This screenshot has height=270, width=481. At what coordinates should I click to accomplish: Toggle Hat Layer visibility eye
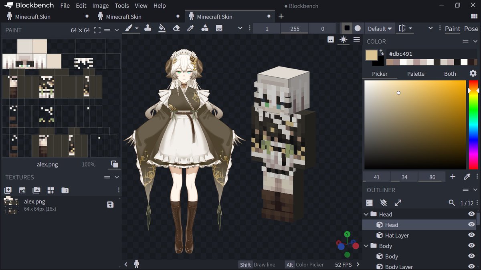(471, 235)
